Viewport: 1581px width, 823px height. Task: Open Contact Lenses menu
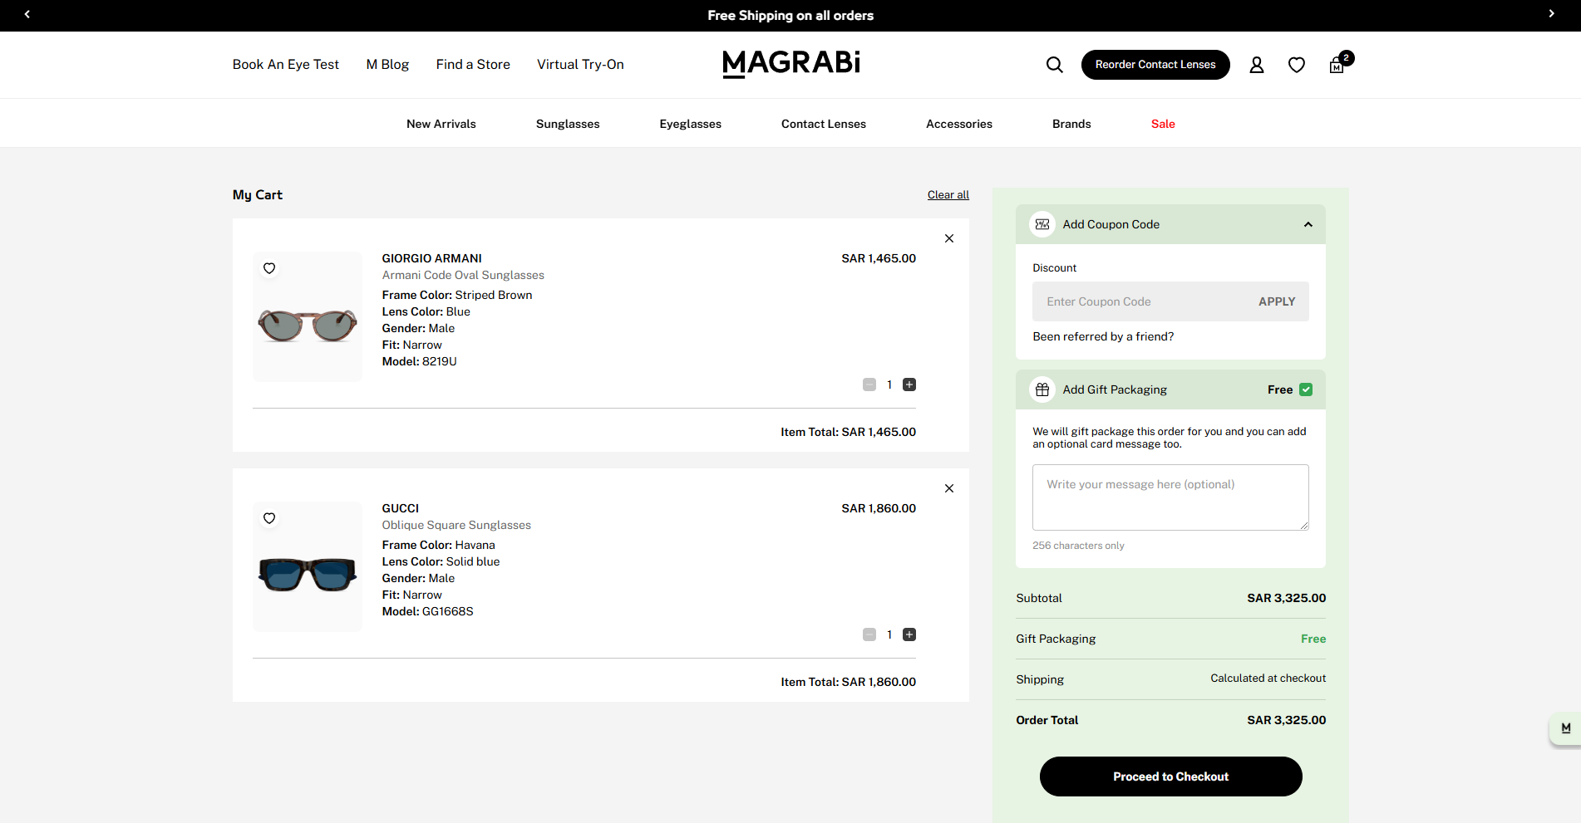tap(824, 124)
